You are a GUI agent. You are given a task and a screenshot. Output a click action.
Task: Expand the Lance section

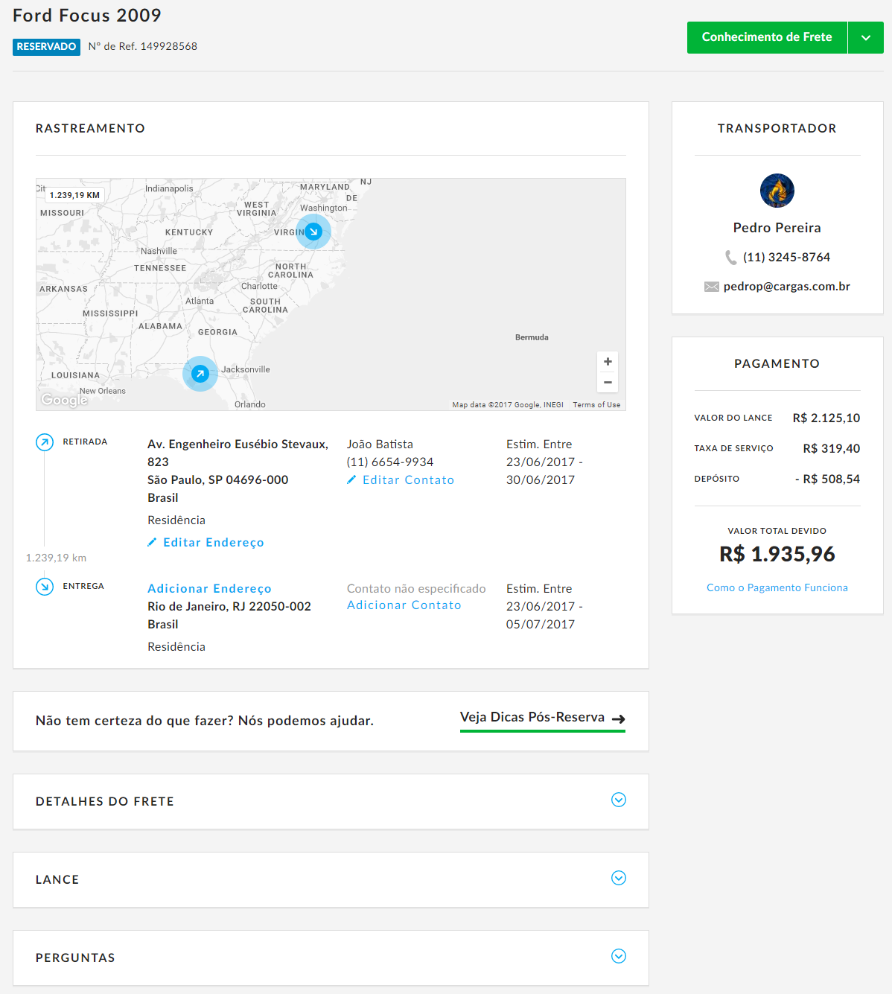(618, 878)
